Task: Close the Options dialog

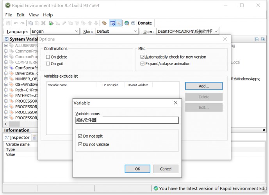Action: pyautogui.click(x=225, y=39)
